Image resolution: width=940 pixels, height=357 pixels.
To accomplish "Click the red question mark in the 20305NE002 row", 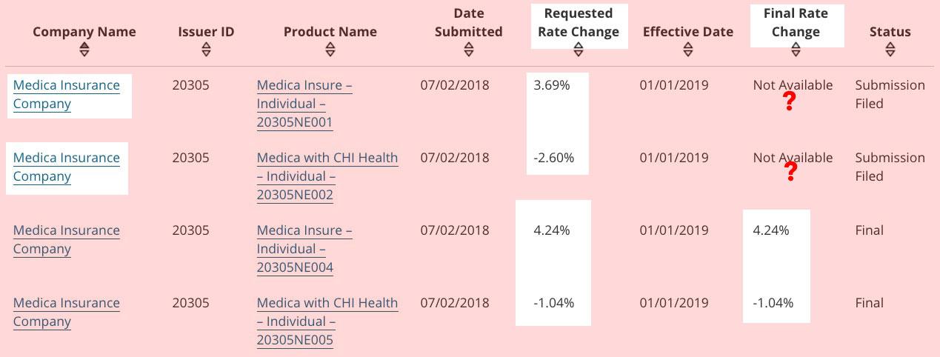I will (x=790, y=172).
